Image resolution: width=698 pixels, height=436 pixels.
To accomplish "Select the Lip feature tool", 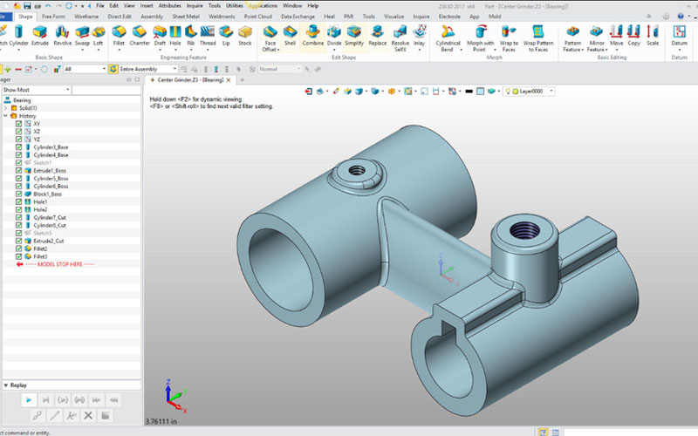I will click(226, 36).
